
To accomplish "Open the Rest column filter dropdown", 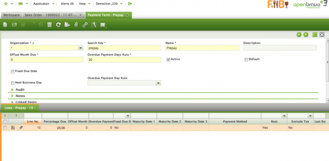I will point(284,116).
